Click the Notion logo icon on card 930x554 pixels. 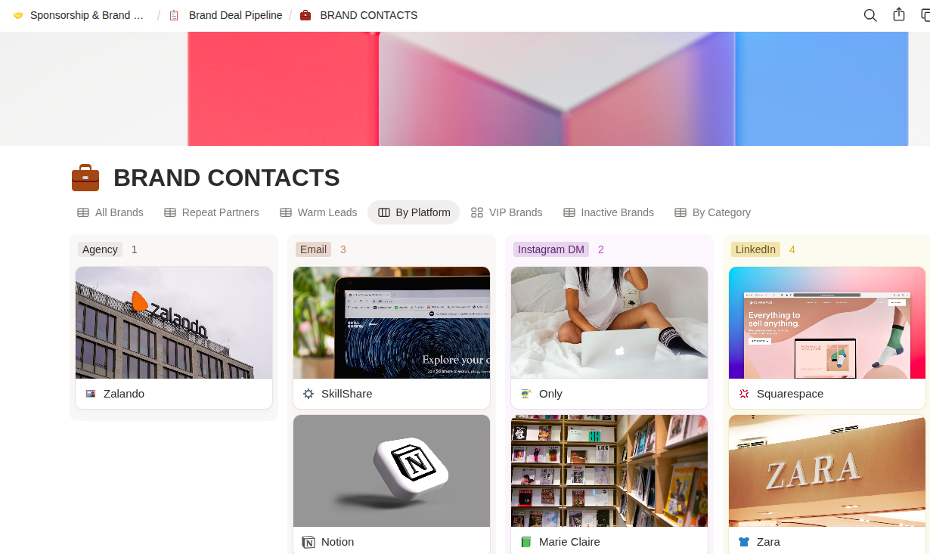click(308, 542)
